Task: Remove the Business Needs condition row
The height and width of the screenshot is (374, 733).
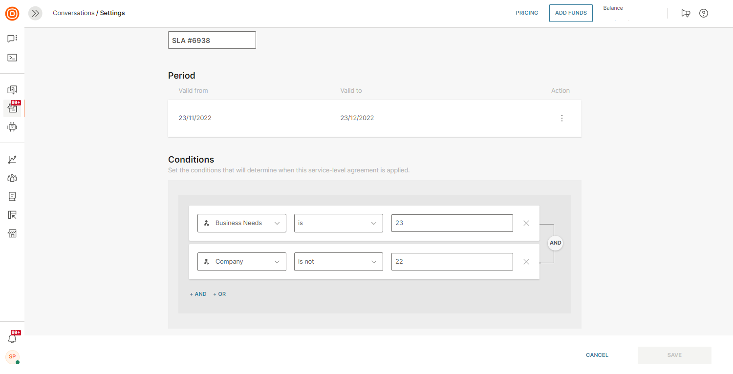Action: [526, 223]
